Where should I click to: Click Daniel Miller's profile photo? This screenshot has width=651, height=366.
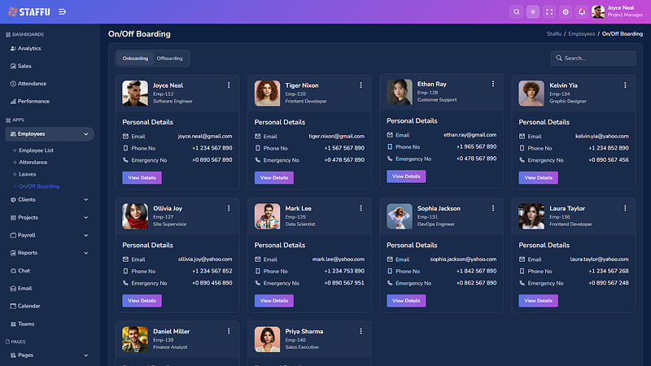coord(135,339)
